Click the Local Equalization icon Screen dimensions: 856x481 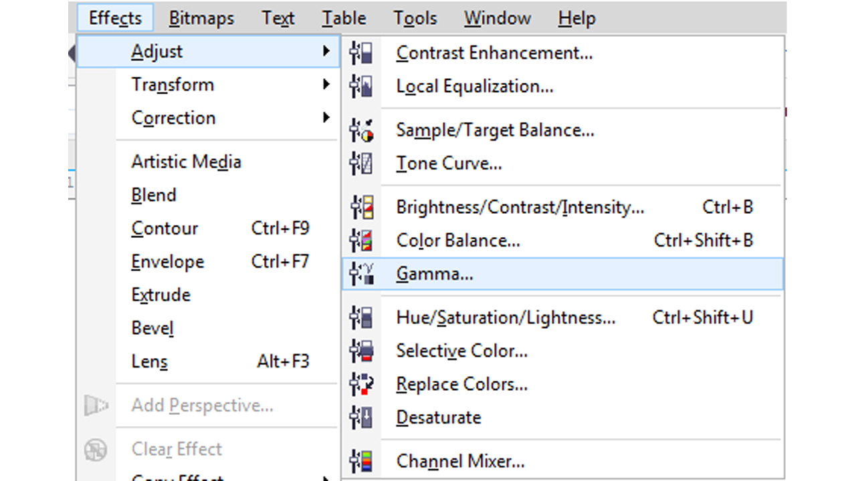(362, 86)
